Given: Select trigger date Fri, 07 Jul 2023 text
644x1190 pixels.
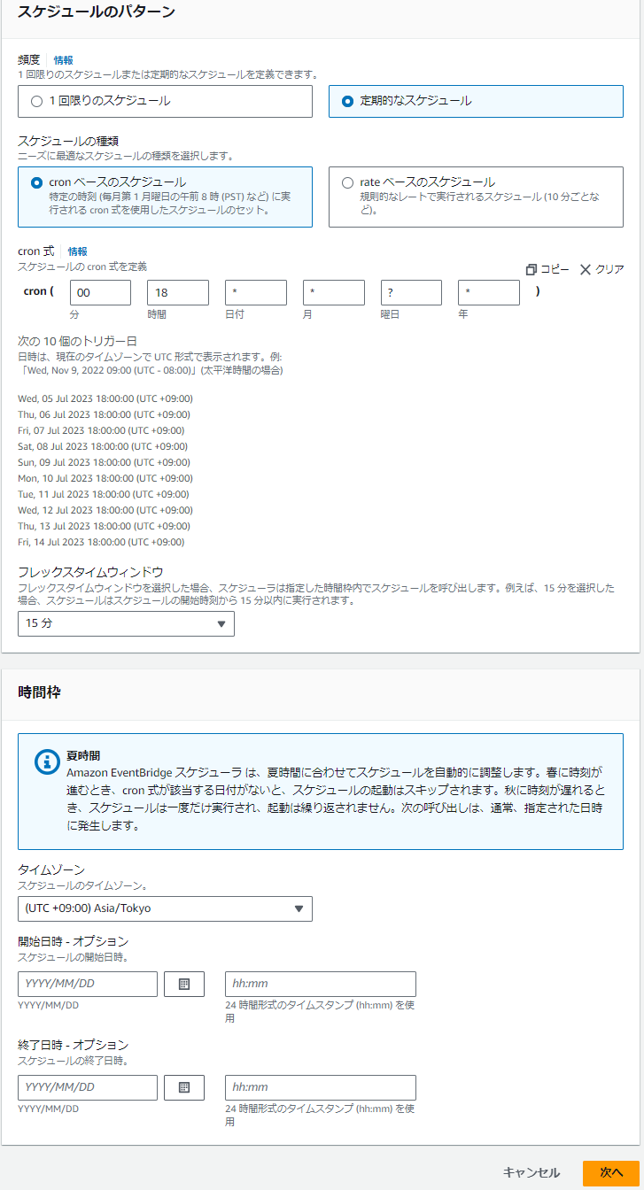Looking at the screenshot, I should 103,430.
